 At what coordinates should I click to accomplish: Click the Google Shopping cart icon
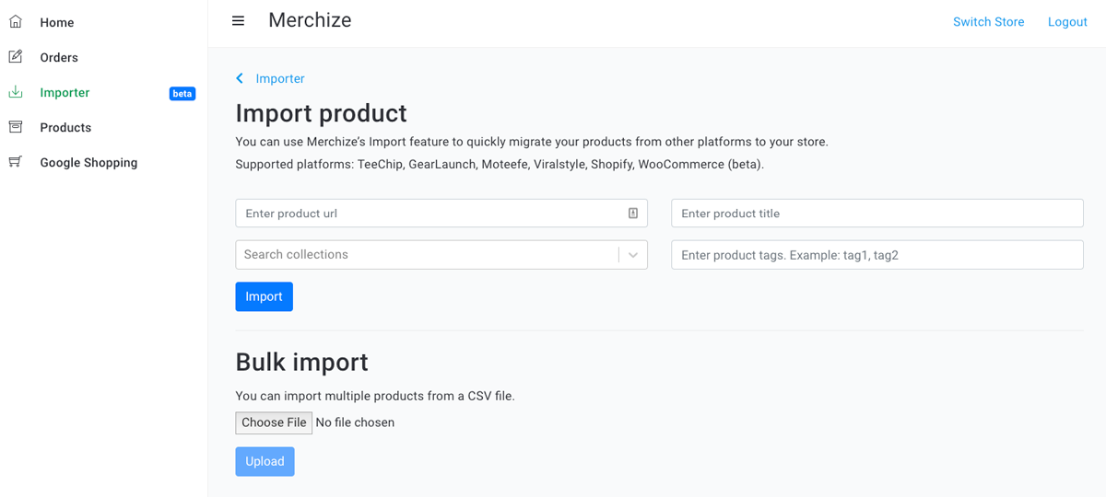(16, 162)
